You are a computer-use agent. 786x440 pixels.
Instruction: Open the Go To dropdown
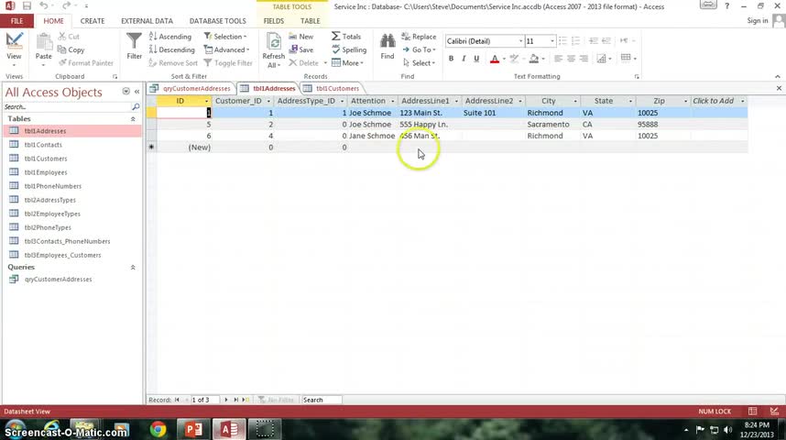(419, 49)
